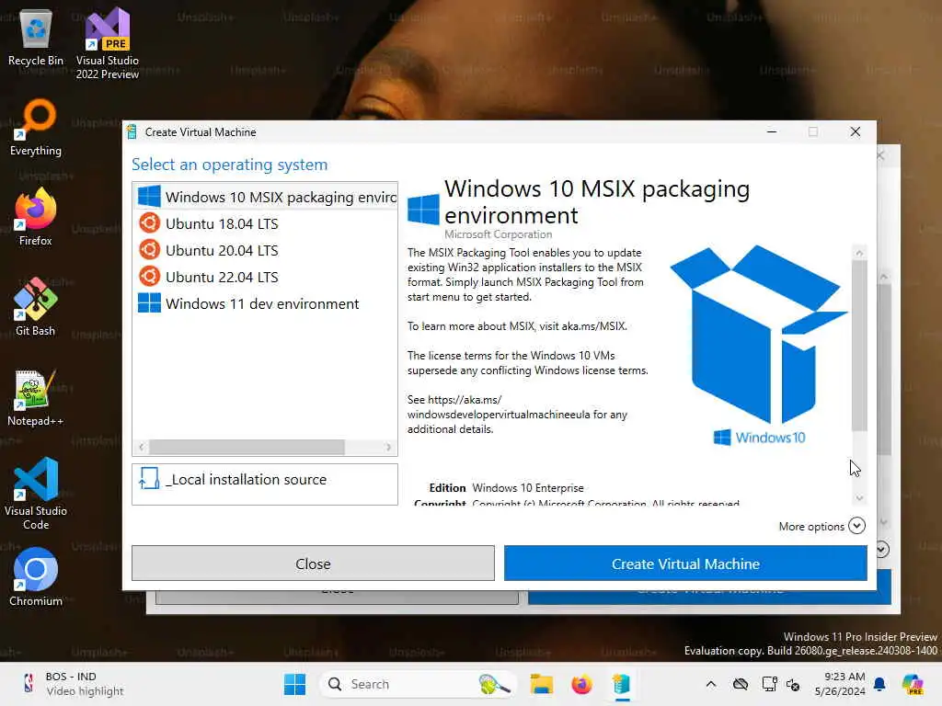Select Windows 10 MSIX packaging environment entry
Viewport: 942px width, 706px height.
265,197
